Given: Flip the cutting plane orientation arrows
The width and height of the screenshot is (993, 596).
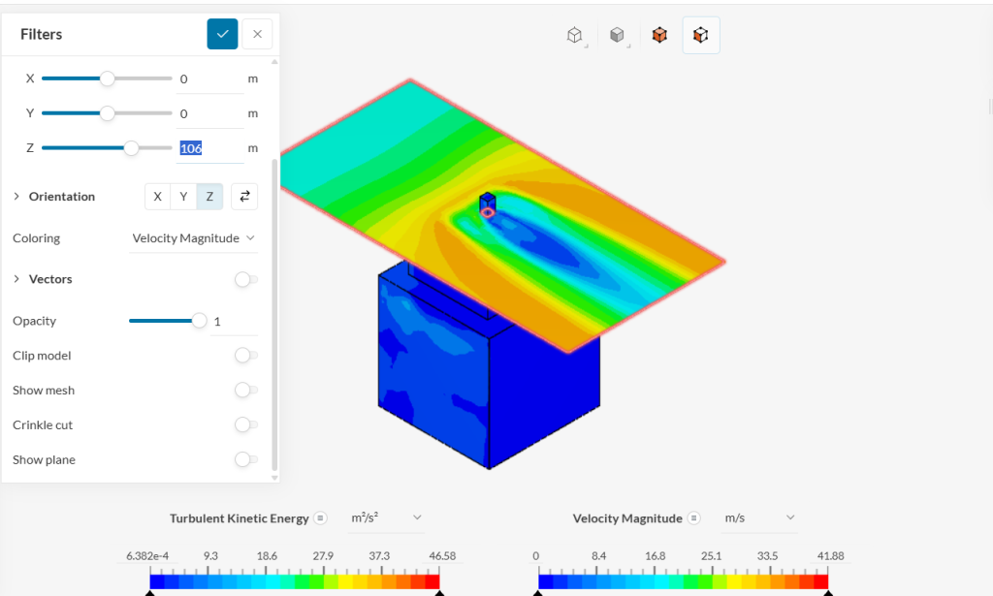Looking at the screenshot, I should (x=245, y=197).
